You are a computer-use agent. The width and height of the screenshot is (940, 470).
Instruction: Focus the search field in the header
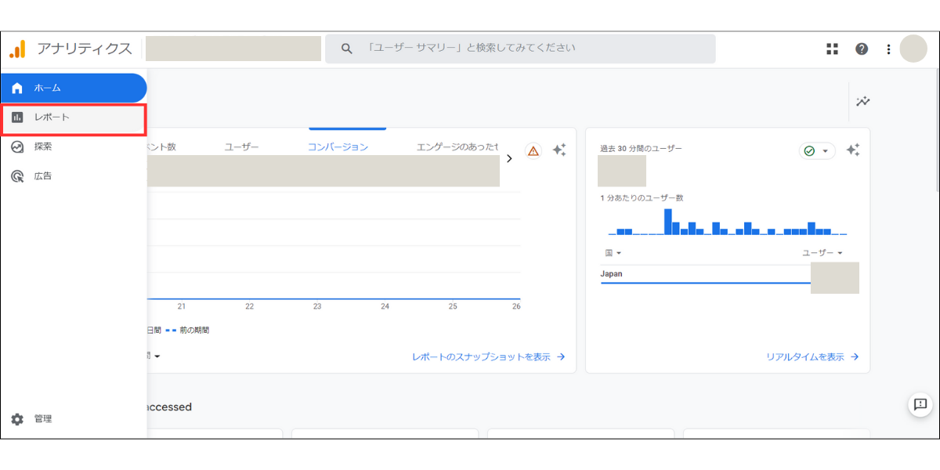point(520,49)
